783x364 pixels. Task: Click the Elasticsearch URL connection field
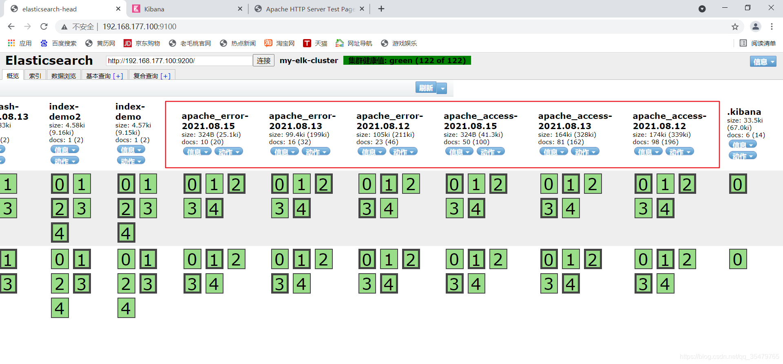pos(179,61)
